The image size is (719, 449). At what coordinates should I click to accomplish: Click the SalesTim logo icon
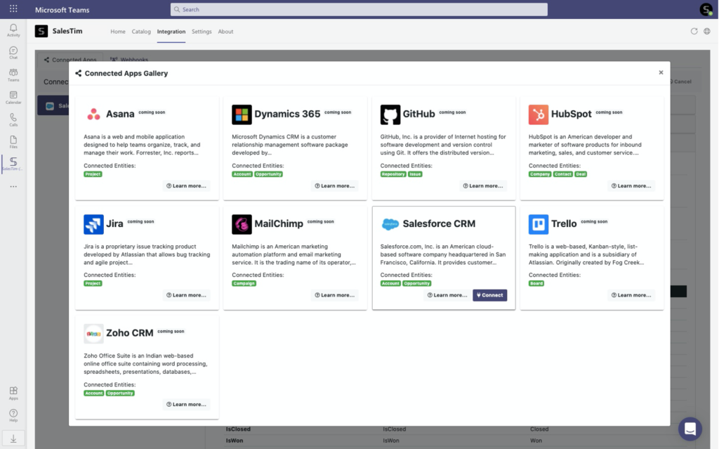(x=41, y=31)
